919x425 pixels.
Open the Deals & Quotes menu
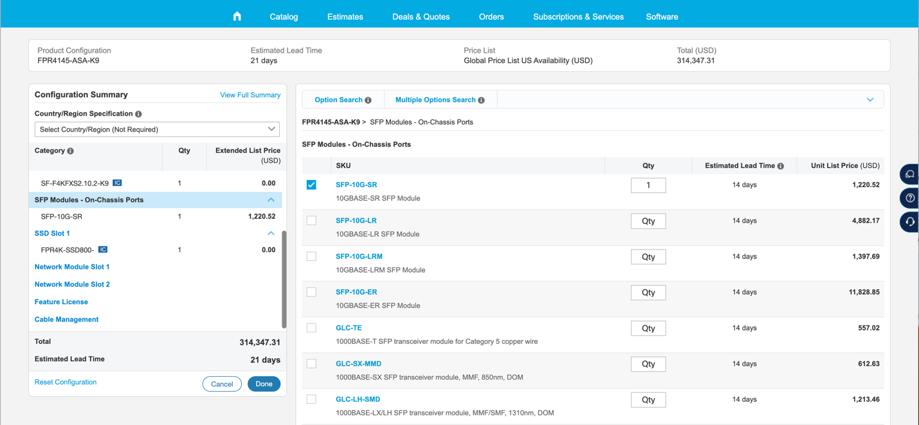coord(421,17)
